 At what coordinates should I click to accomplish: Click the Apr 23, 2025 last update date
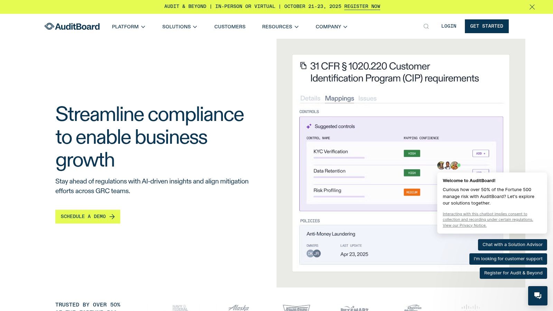(x=354, y=254)
